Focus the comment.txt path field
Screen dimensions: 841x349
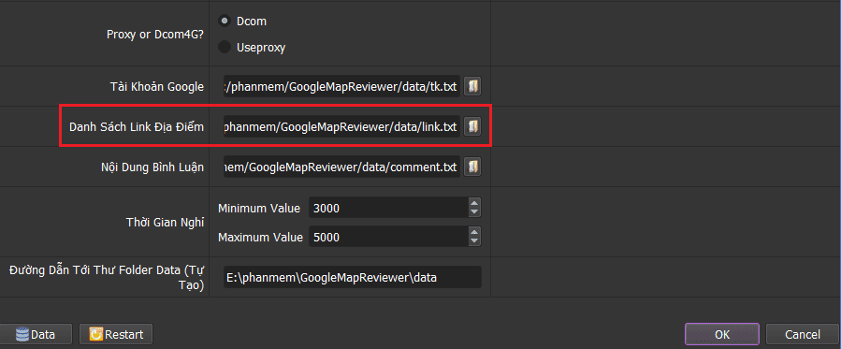[x=341, y=167]
